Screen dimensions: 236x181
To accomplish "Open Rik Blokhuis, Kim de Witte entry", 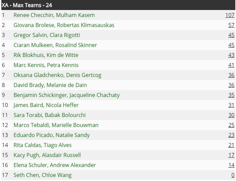I will [46, 55].
